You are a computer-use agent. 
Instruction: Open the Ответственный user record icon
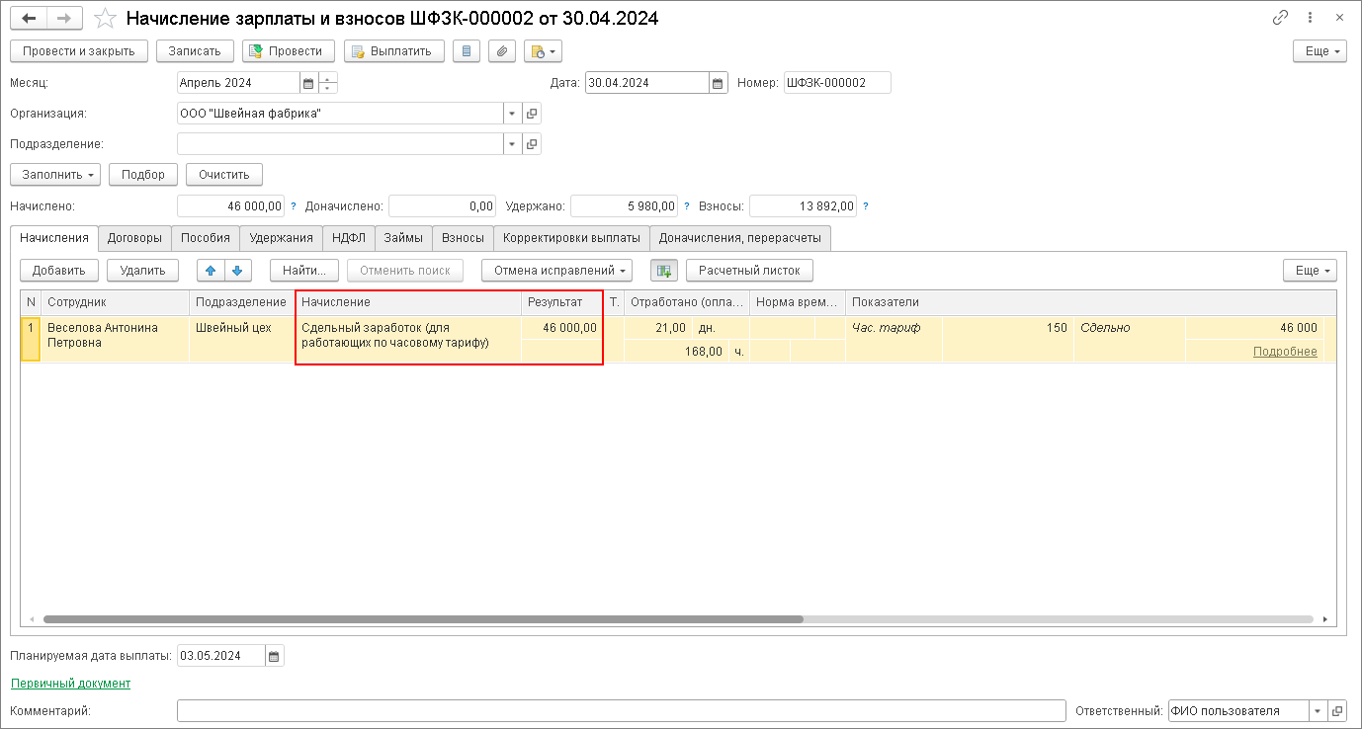point(1337,710)
